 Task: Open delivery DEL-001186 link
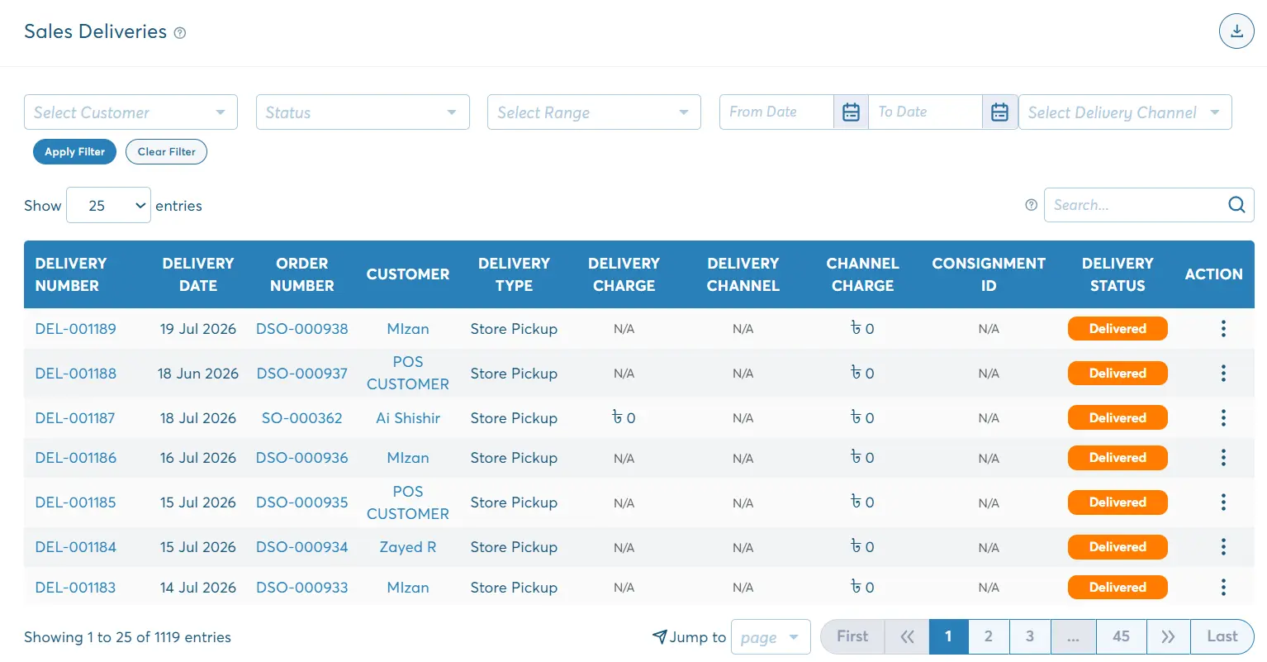tap(75, 458)
